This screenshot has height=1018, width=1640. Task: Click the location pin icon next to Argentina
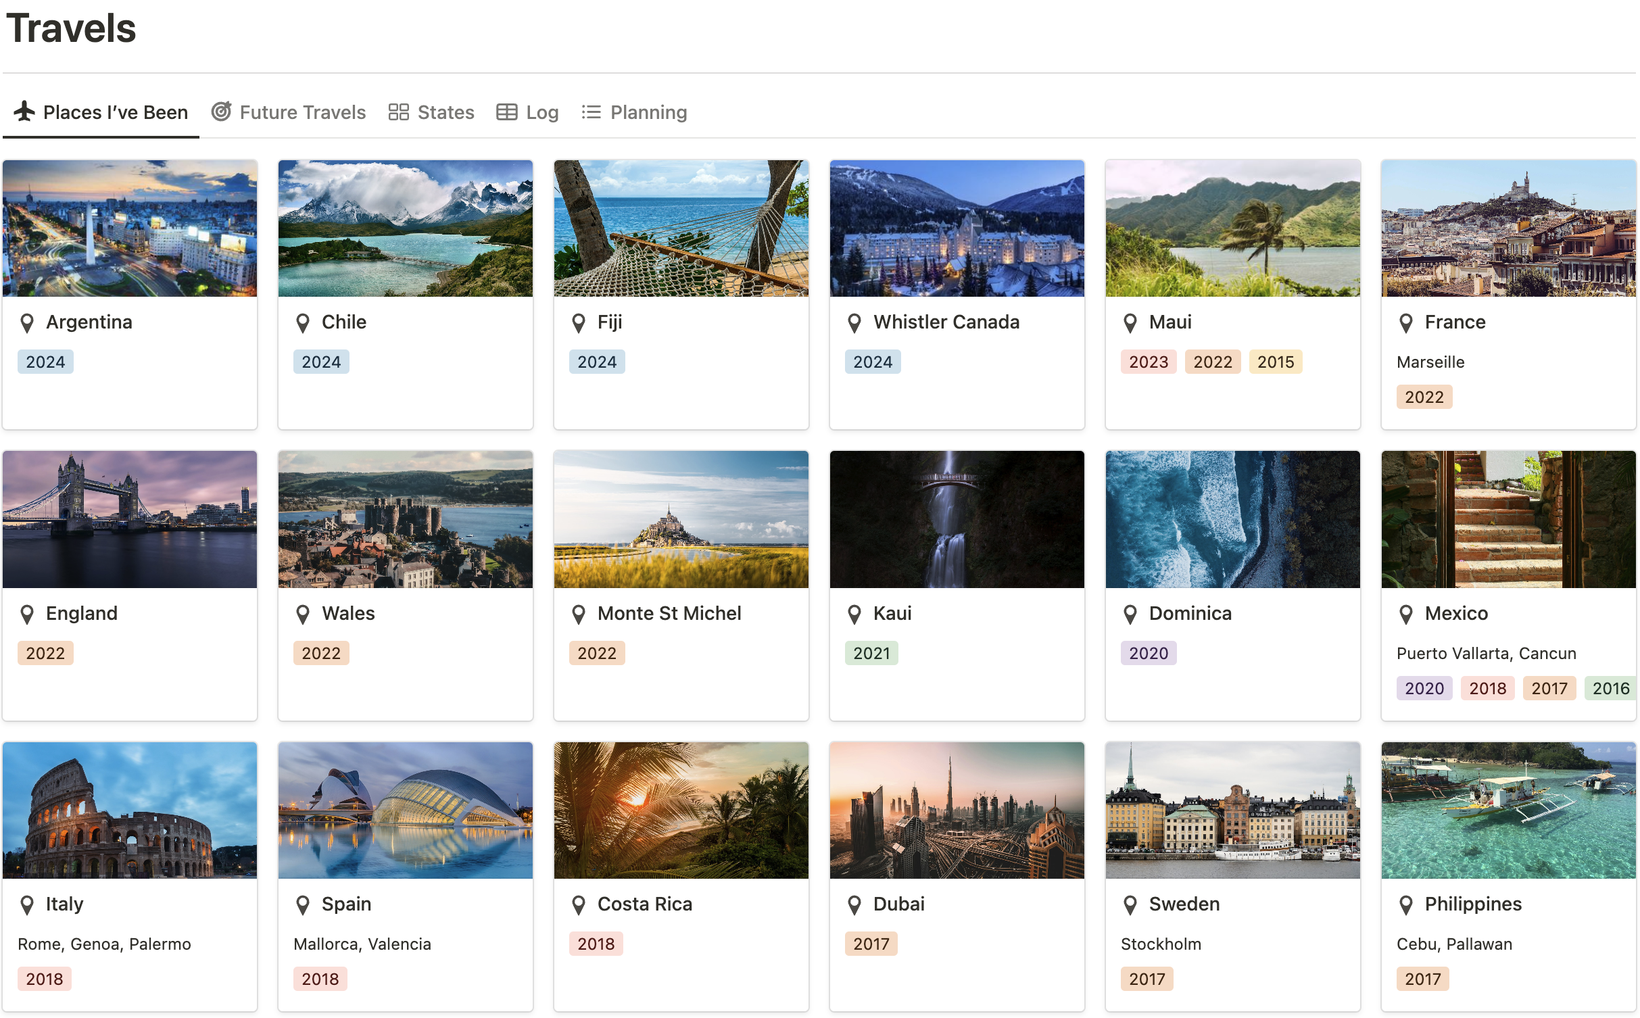[x=27, y=323]
